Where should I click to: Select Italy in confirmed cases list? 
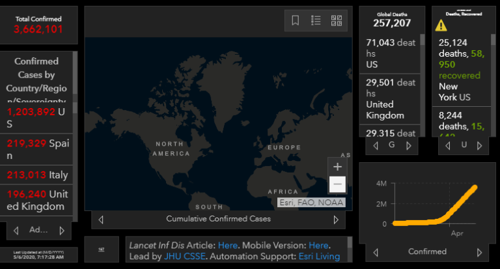point(38,175)
